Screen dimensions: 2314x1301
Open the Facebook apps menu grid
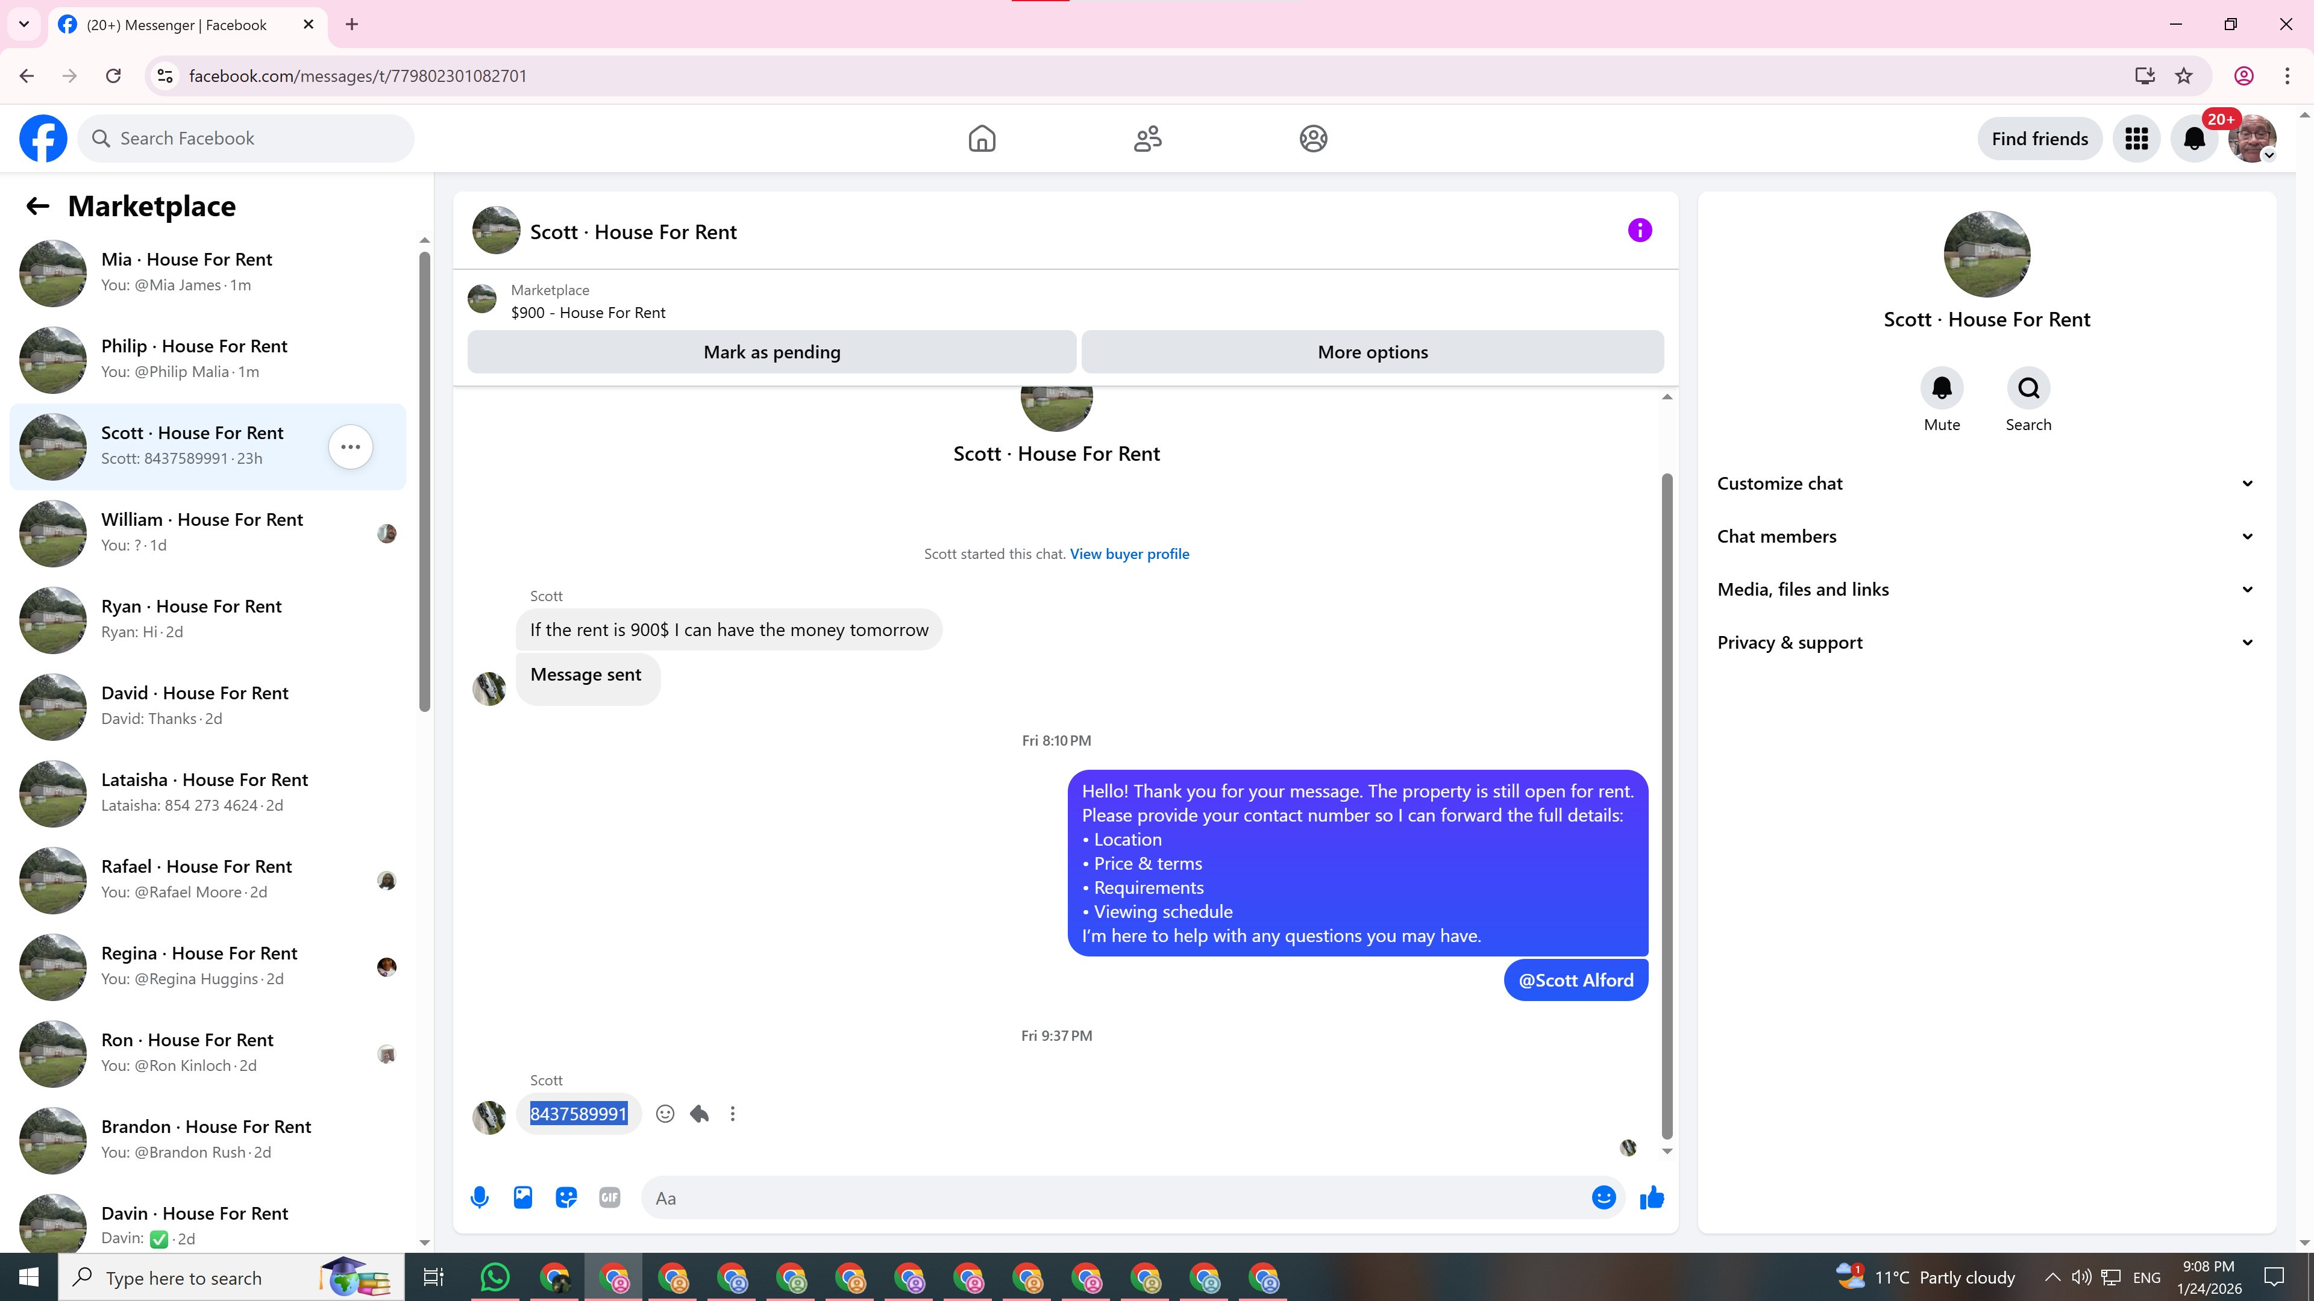pos(2136,139)
